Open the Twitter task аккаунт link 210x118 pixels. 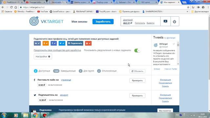[x=64, y=95]
